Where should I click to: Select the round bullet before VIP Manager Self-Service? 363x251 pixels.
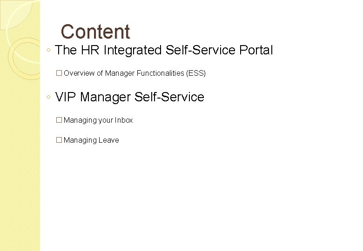(48, 97)
